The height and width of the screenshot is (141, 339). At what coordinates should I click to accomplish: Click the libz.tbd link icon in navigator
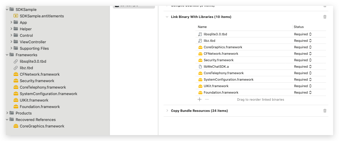pyautogui.click(x=16, y=68)
